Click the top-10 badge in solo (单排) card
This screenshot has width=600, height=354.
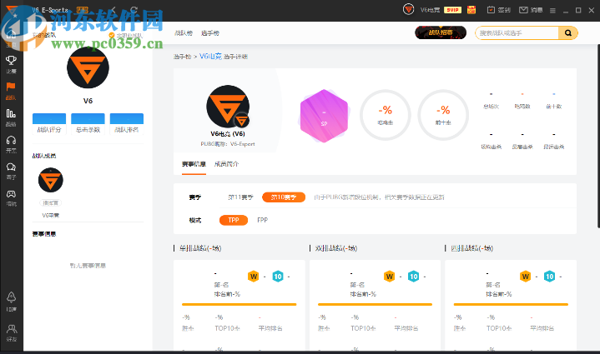point(278,276)
